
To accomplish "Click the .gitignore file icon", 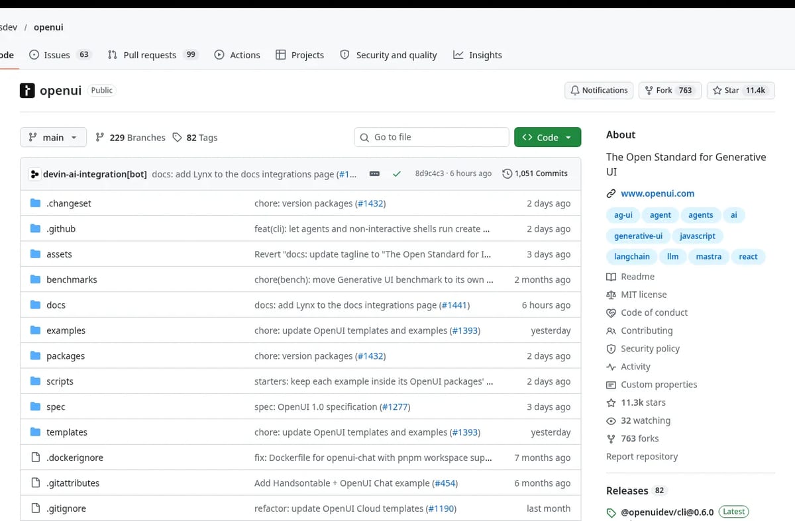I will [x=36, y=508].
